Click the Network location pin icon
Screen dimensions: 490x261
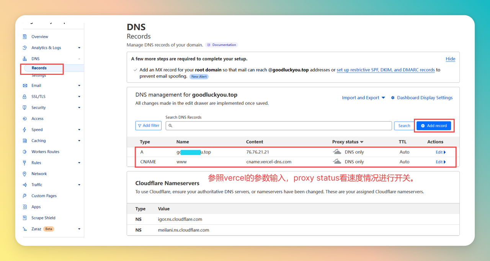point(25,174)
